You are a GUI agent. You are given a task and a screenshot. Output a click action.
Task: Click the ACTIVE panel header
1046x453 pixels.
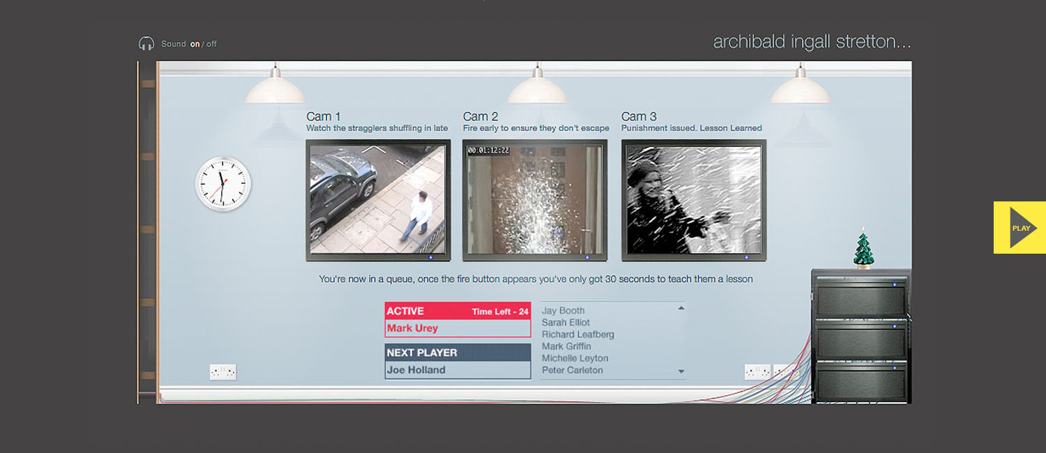point(457,311)
